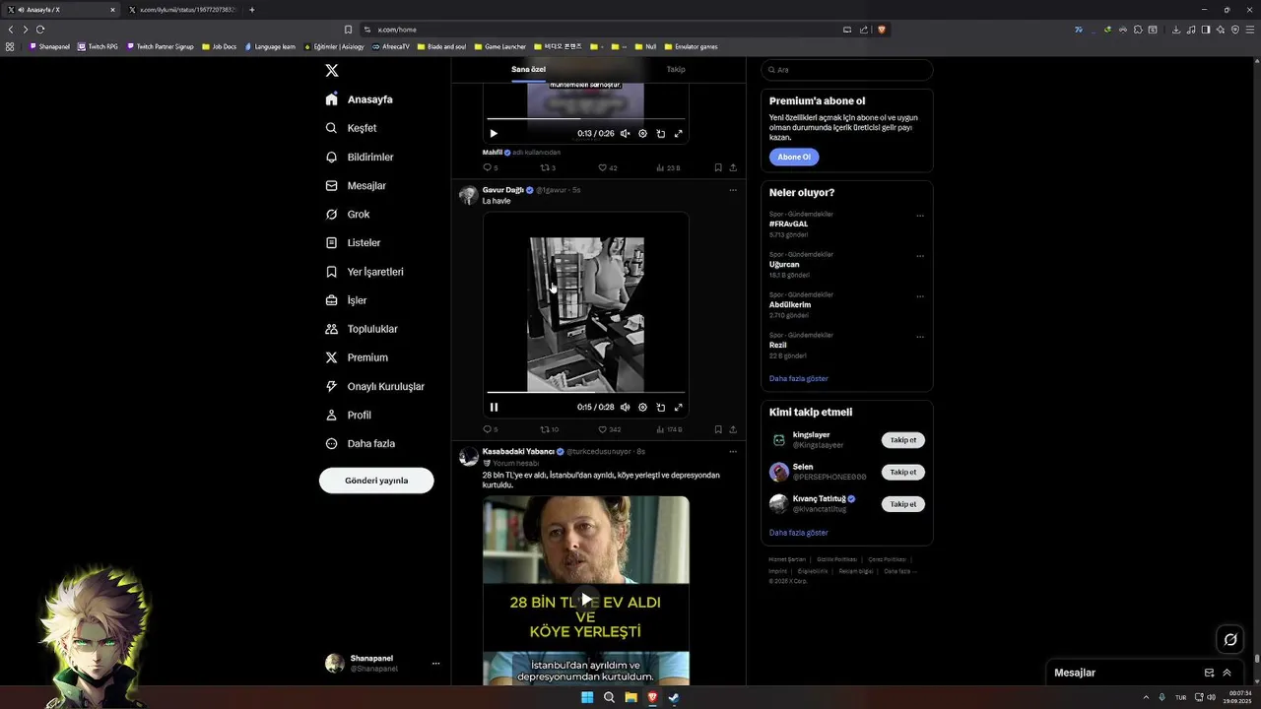The image size is (1261, 709).
Task: Open Listeler from the sidebar
Action: coord(353,242)
